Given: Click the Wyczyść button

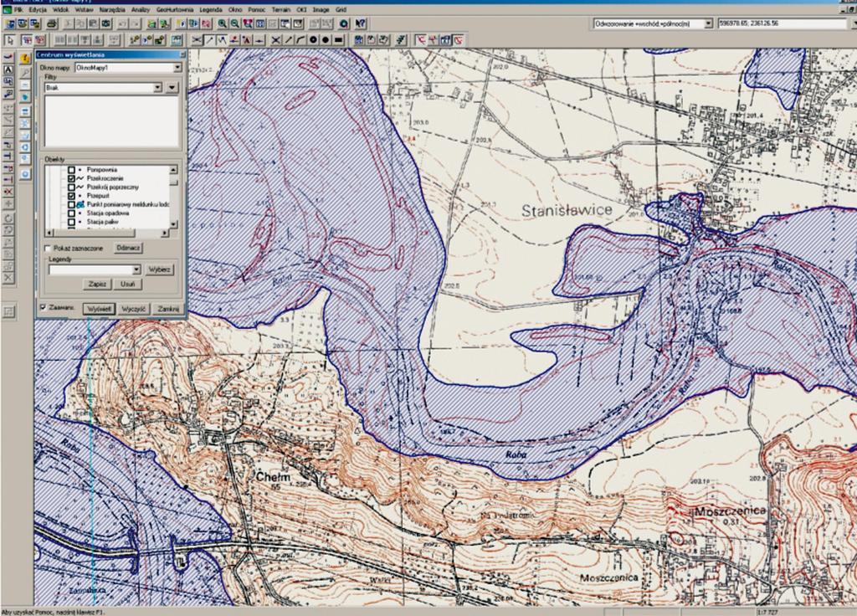Looking at the screenshot, I should point(134,309).
